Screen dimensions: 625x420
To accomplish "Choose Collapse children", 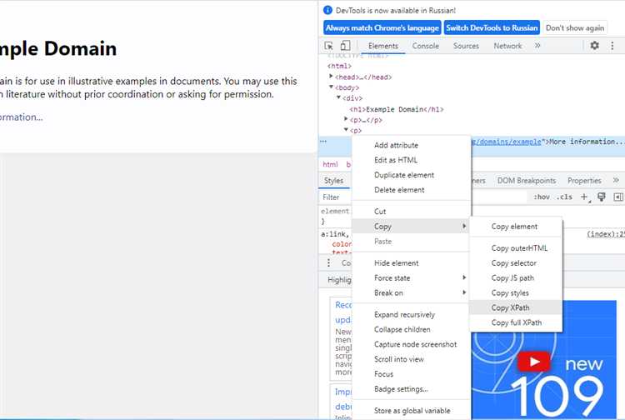I will (411, 329).
